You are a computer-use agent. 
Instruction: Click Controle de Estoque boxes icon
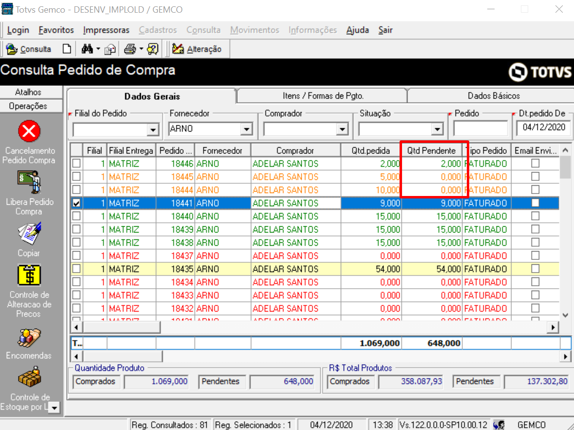29,377
